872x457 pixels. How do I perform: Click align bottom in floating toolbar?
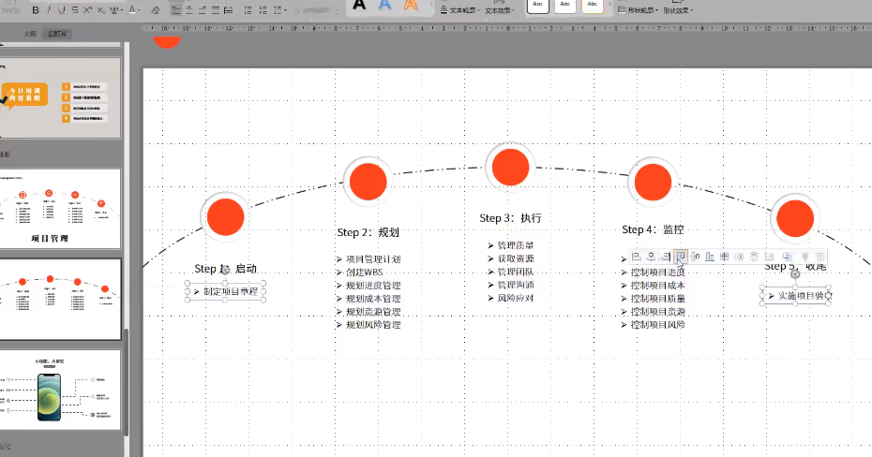710,257
